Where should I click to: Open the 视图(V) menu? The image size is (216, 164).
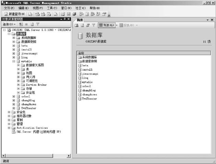click(38, 8)
